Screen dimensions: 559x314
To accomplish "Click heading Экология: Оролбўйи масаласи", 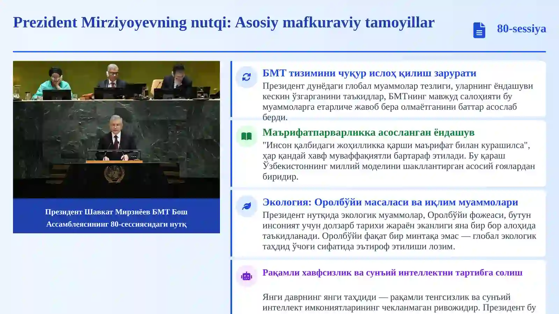I will [390, 202].
